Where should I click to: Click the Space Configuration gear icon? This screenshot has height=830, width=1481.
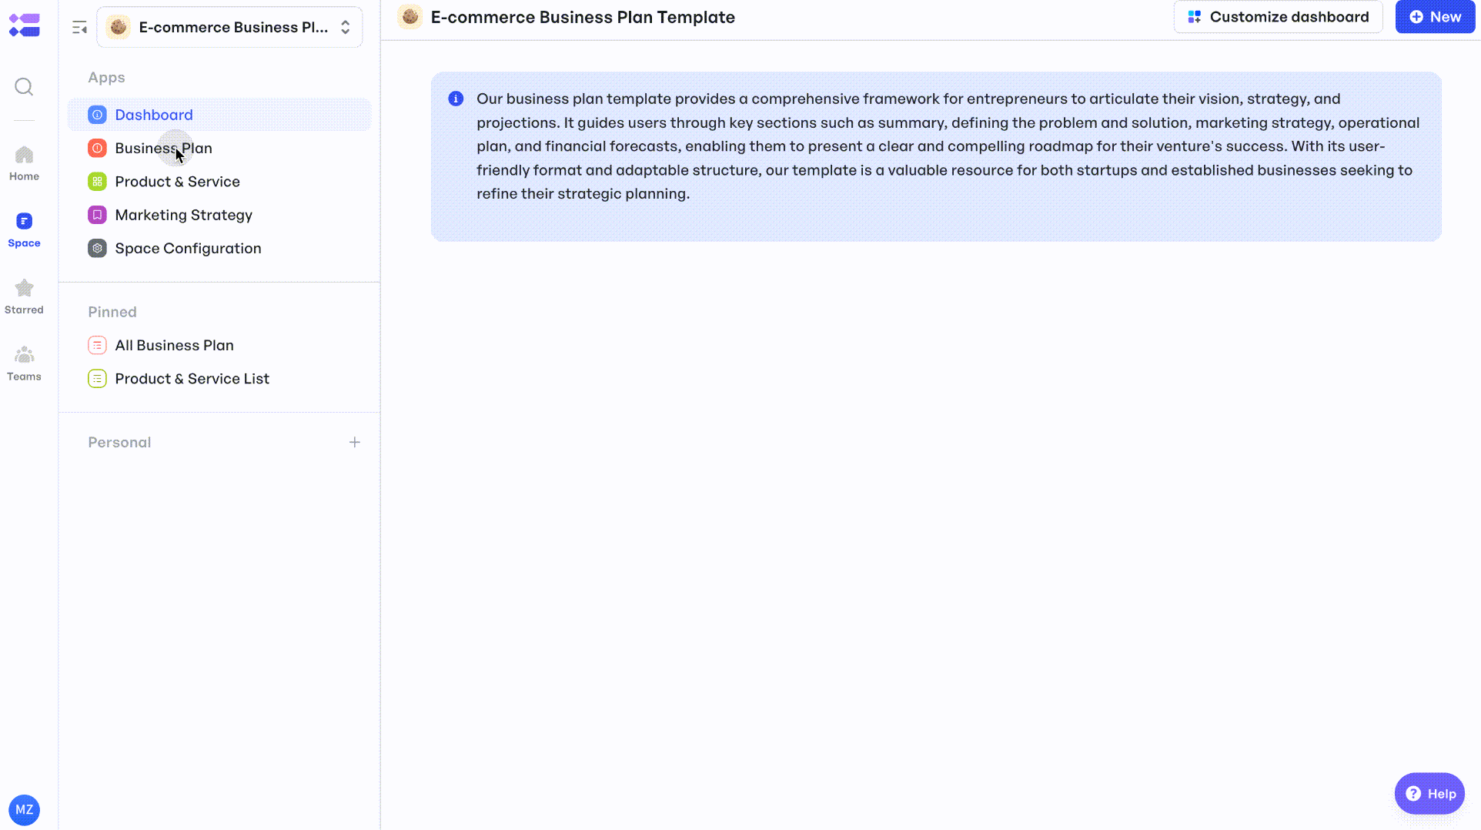[x=97, y=249]
